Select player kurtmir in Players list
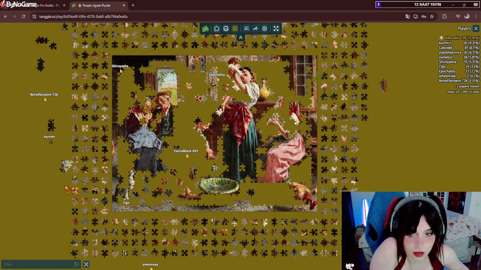 pos(459,43)
